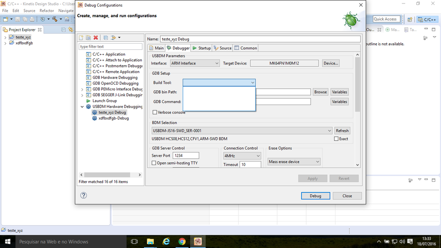
Task: Click the Windows Start button
Action: point(8,241)
